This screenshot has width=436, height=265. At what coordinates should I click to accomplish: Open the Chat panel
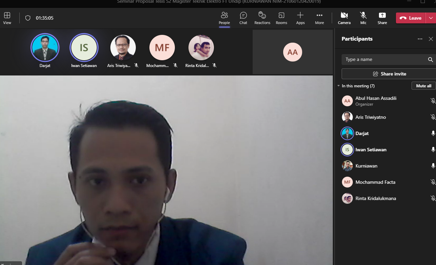point(243,18)
